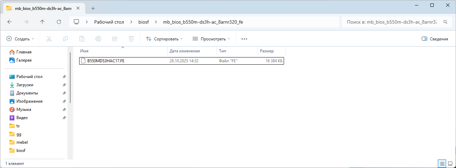The height and width of the screenshot is (168, 456).
Task: Refresh the current folder view
Action: pos(59,22)
